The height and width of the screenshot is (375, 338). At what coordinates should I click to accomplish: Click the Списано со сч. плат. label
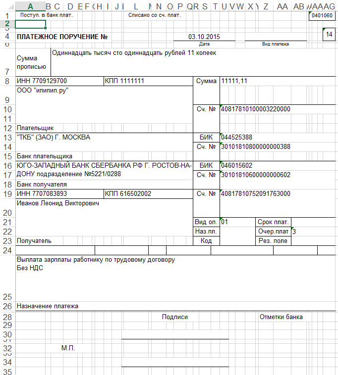155,15
